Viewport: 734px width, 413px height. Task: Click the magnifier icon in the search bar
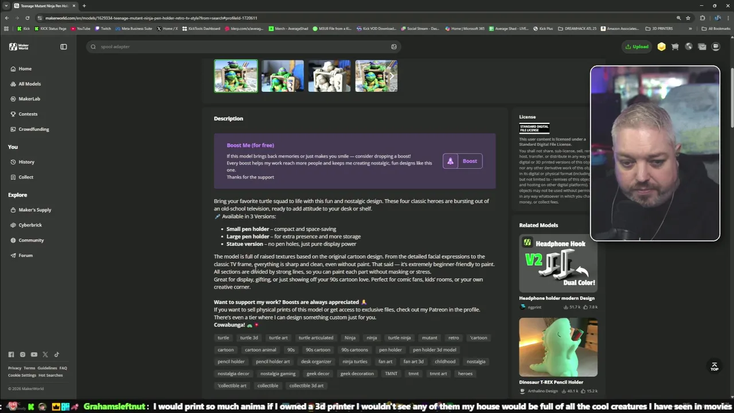[93, 46]
